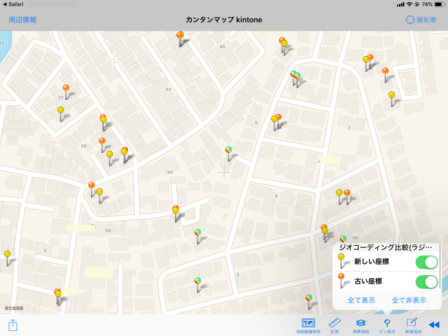Tap the ジオコーディング比較 legend title

[x=385, y=248]
